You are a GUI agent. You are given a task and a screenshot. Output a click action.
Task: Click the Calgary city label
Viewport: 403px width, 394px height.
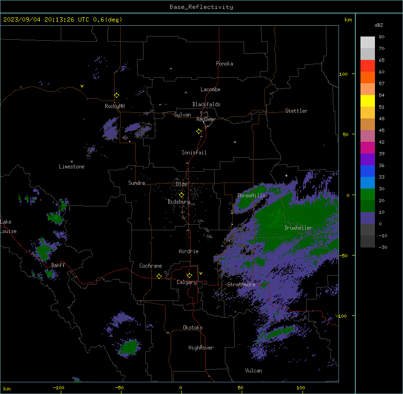[x=187, y=282]
